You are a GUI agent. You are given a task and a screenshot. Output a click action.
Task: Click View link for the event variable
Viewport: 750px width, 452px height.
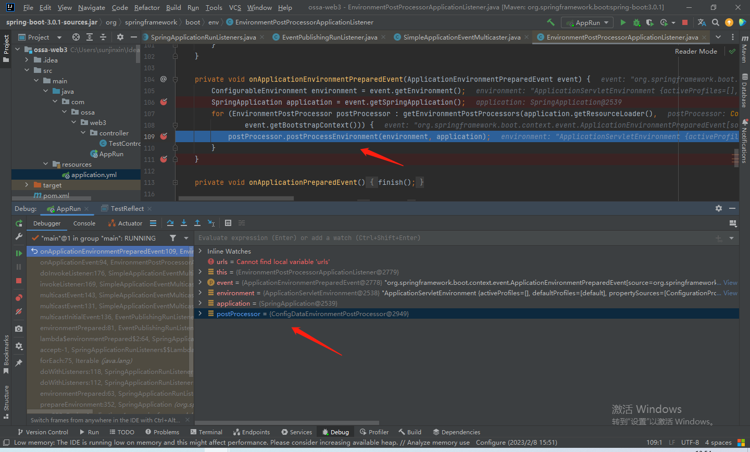point(731,282)
